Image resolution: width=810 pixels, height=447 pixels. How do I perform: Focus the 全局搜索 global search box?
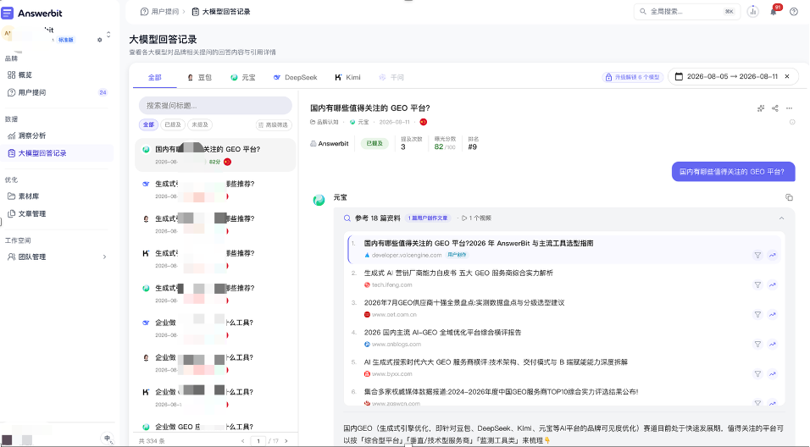click(x=686, y=11)
